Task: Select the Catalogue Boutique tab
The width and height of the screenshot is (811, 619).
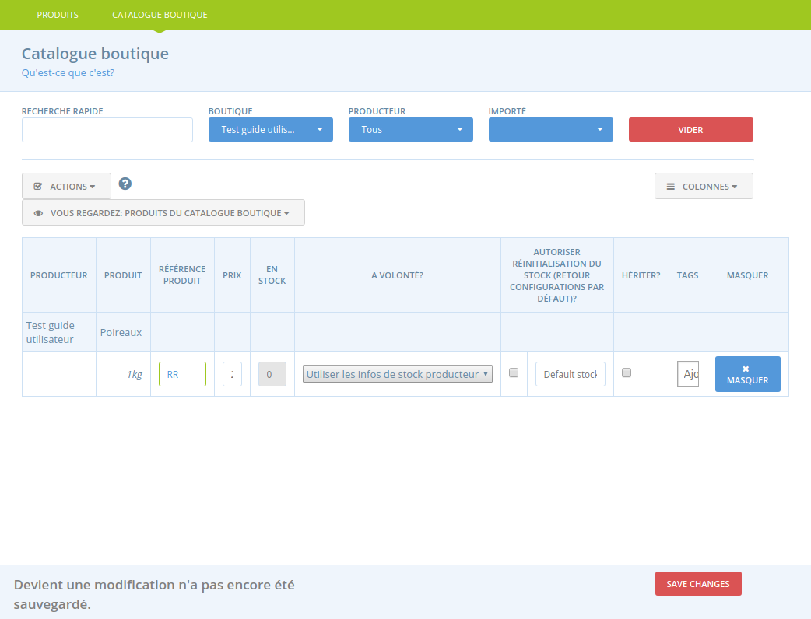Action: (x=160, y=15)
